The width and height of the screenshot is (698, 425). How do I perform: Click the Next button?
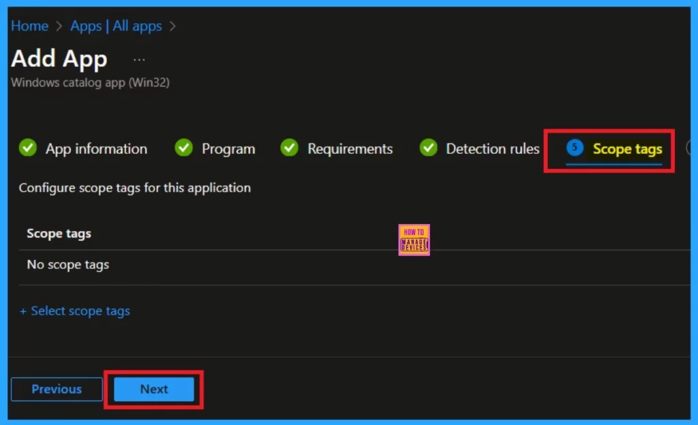pyautogui.click(x=154, y=389)
